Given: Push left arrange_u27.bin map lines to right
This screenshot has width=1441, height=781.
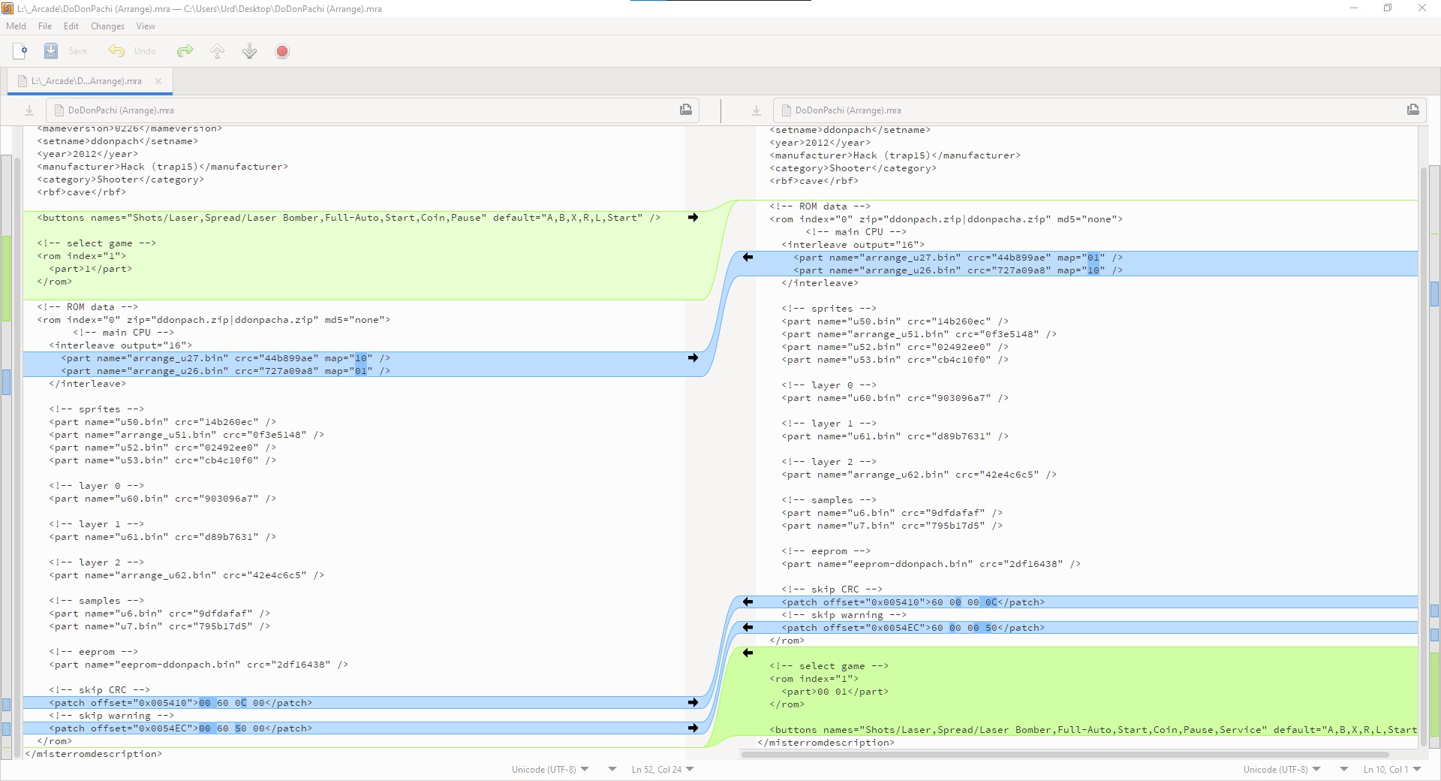Looking at the screenshot, I should [693, 357].
